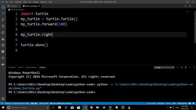Change UTF-8 file encoding
Screen dimensions: 196x110
pos(168,104)
